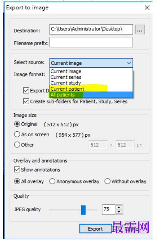157x240 pixels.
Task: Select Anonymous overlay radio button
Action: [x=52, y=181]
